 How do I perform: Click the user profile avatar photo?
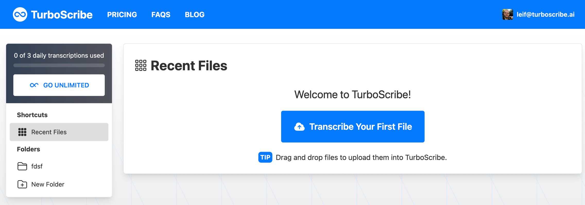[507, 14]
